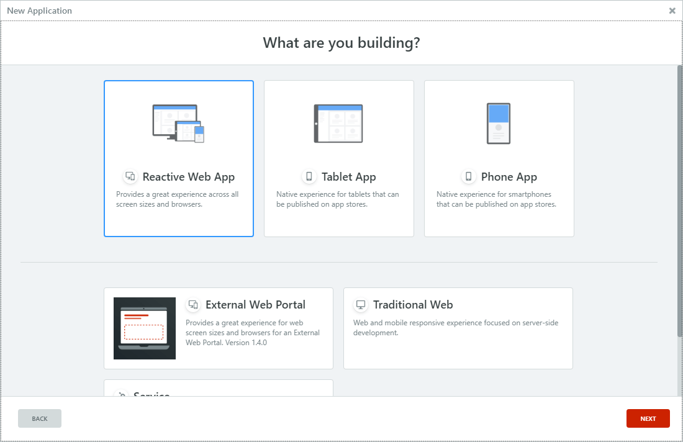Close the New Application dialog
Viewport: 683px width, 442px height.
pos(672,11)
